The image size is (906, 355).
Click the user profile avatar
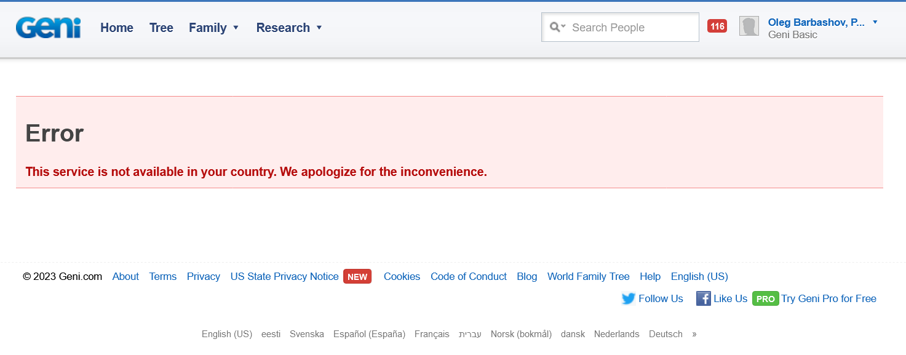(x=749, y=26)
